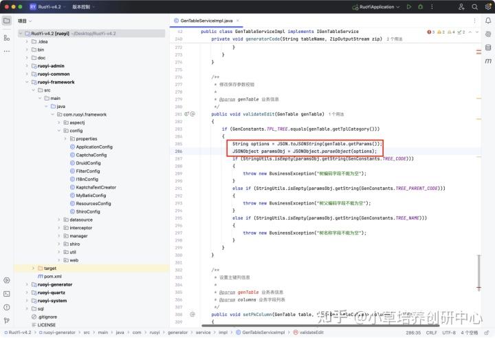Start debugging with the bug icon
This screenshot has width=495, height=338.
420,7
